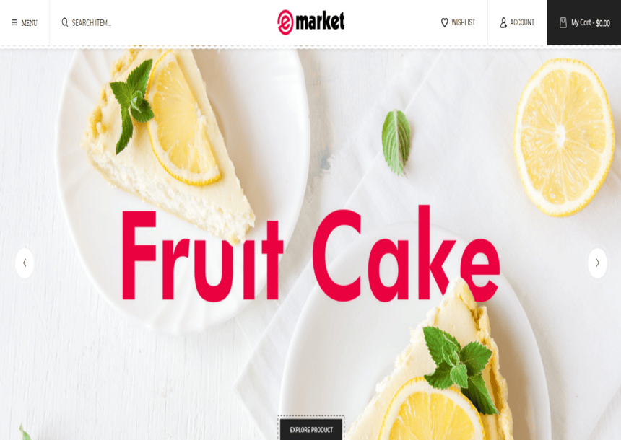Click the EXPLORE PRODUCT button
Screen dimensions: 621x440
coord(311,430)
